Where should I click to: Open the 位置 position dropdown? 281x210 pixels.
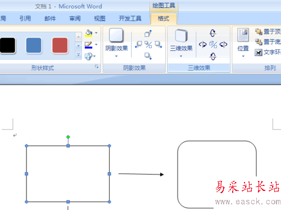pos(243,43)
